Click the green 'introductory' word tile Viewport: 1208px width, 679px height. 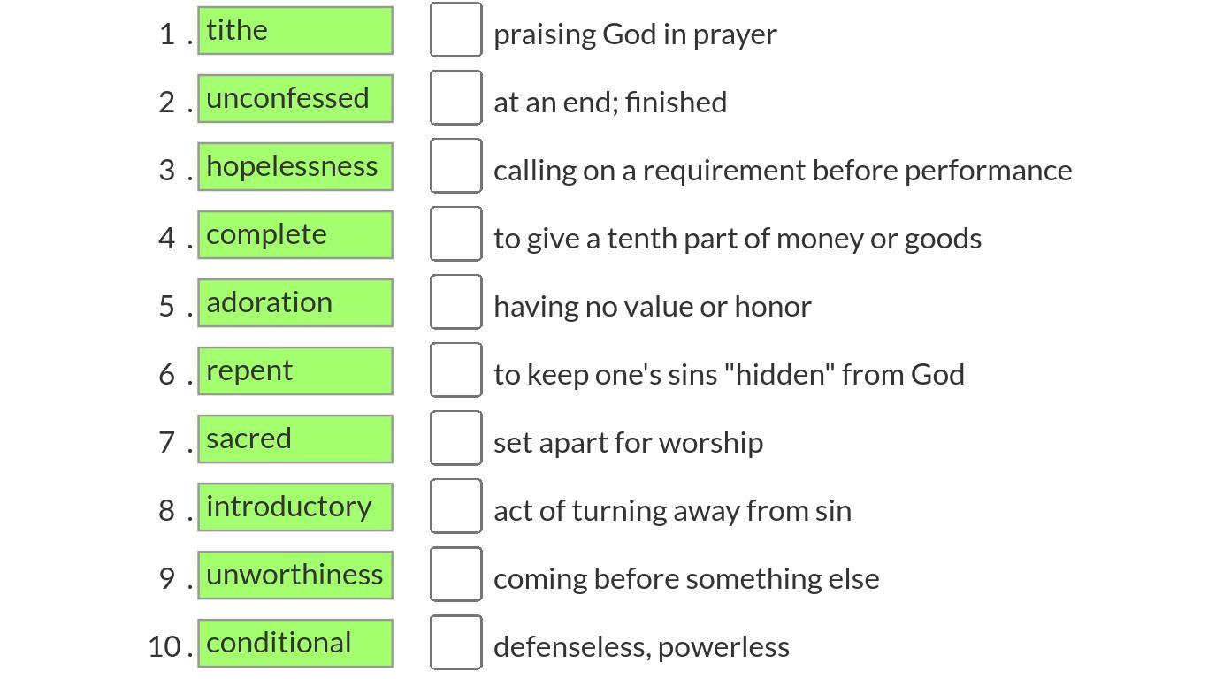coord(295,507)
